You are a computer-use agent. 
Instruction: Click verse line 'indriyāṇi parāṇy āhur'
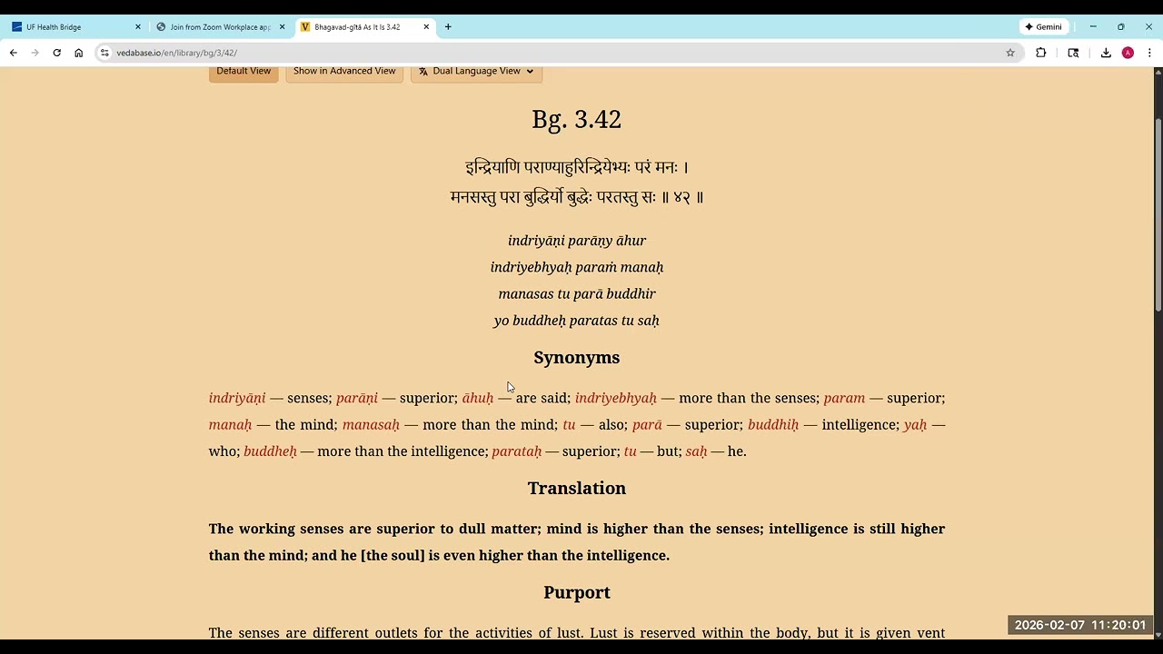577,241
